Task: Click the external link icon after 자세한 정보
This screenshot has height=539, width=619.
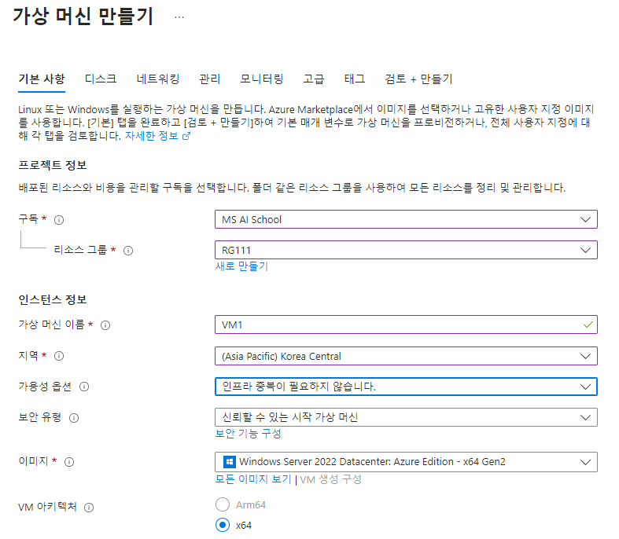Action: point(186,136)
